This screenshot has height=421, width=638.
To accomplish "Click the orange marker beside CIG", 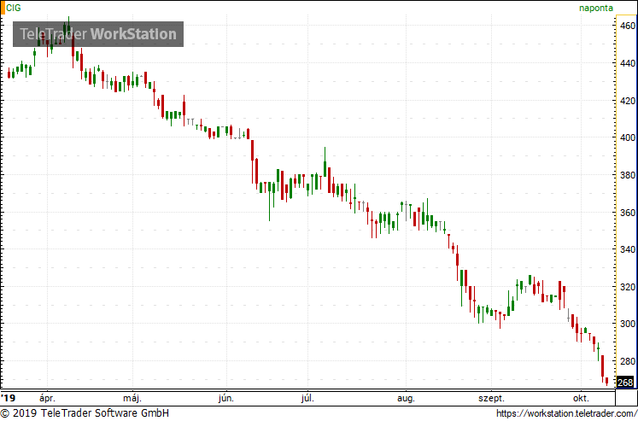I will (3, 8).
